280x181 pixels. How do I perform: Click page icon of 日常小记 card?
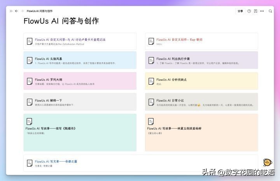[x=151, y=102]
